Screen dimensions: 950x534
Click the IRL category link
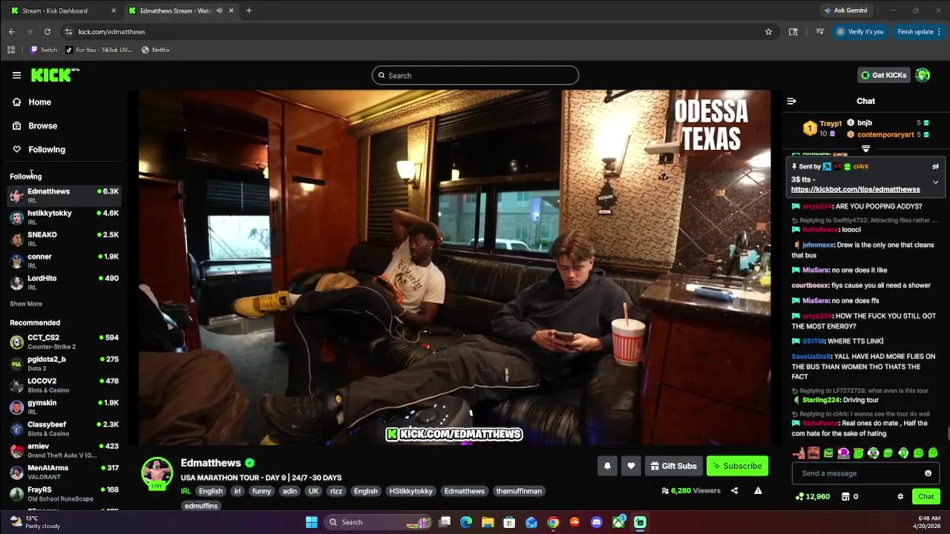(x=186, y=491)
